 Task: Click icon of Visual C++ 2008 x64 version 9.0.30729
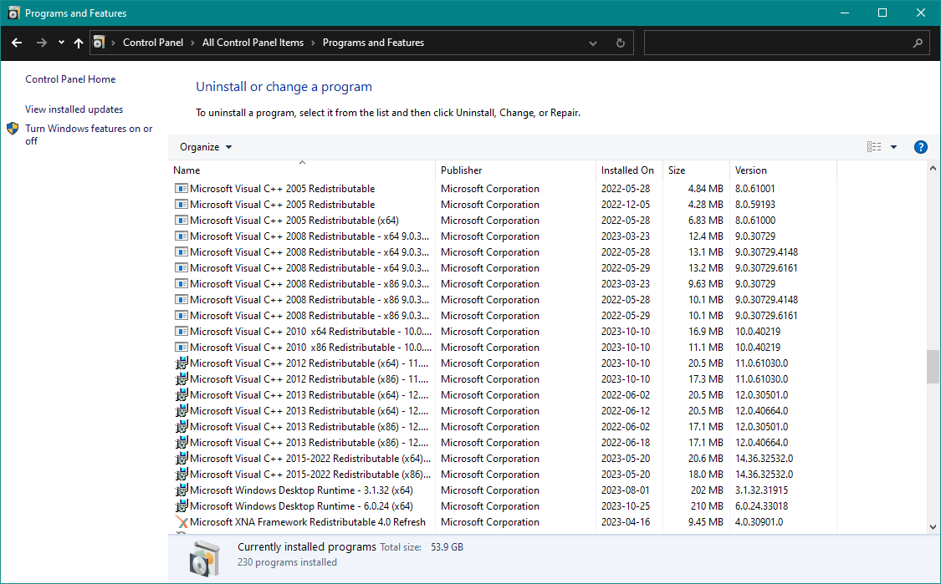(x=182, y=236)
